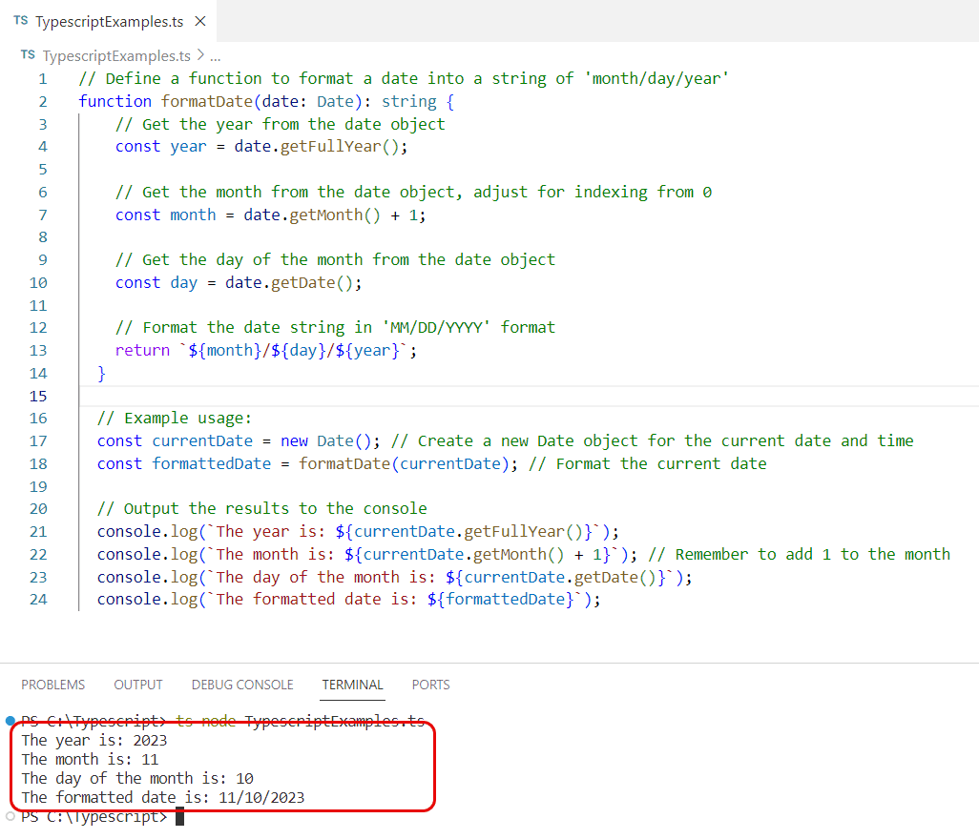The width and height of the screenshot is (979, 839).
Task: Click line number 2 in gutter
Action: 42,102
